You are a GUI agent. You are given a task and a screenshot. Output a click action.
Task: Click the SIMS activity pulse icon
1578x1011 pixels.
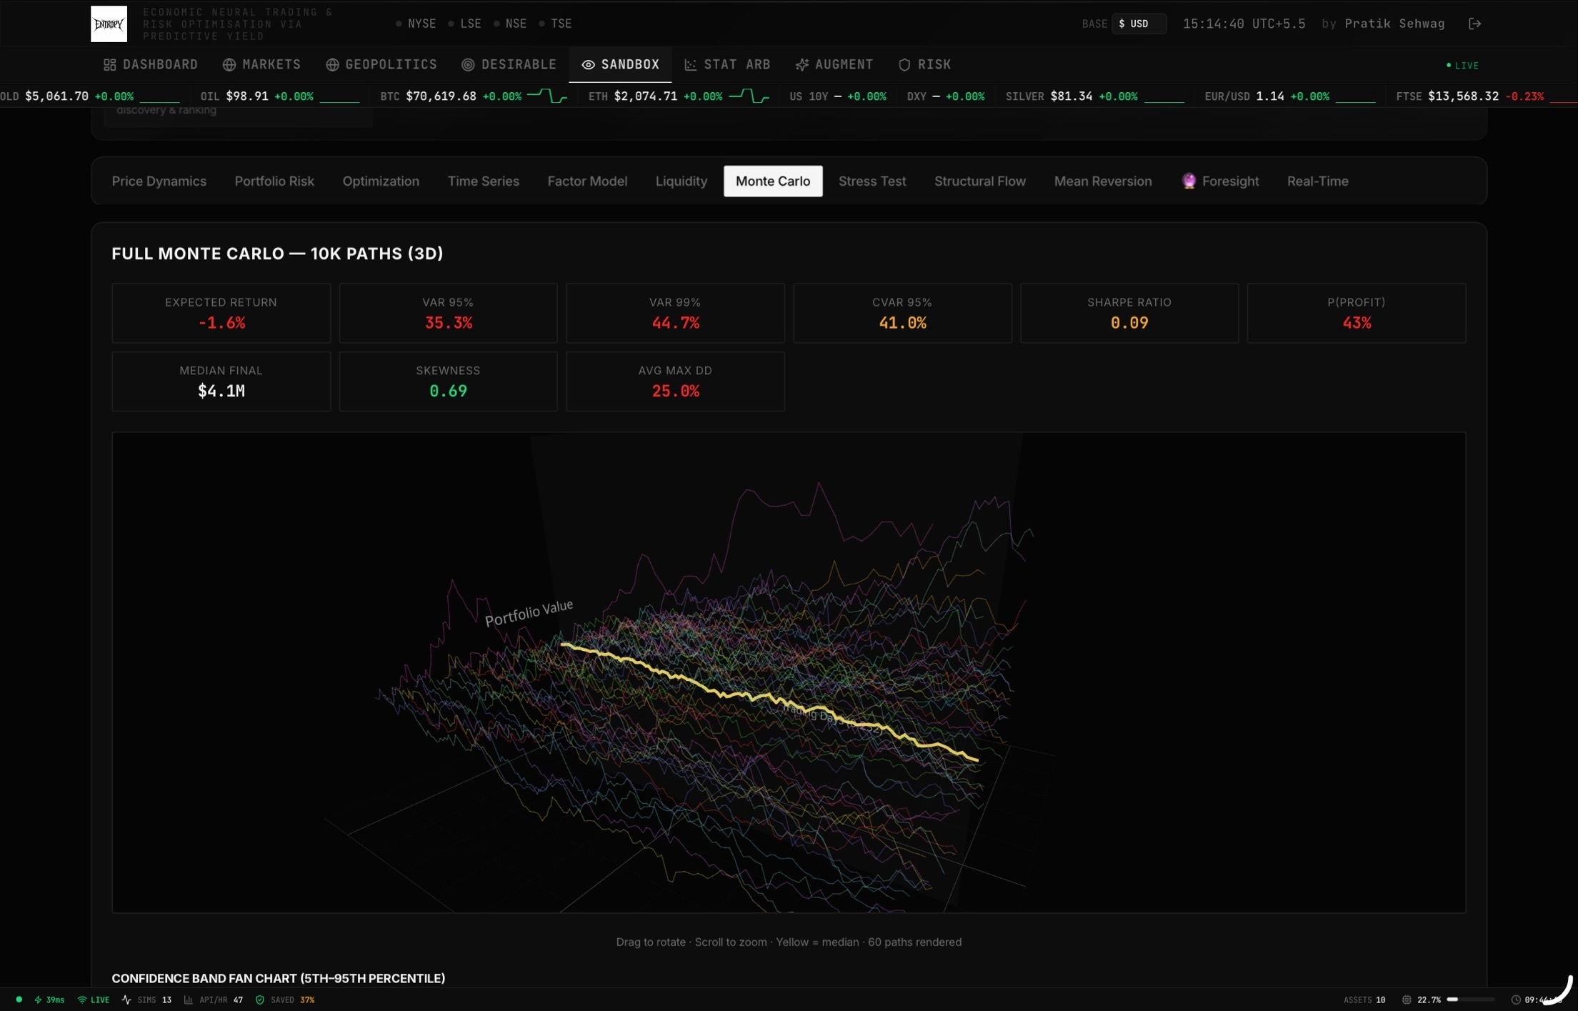tap(126, 1000)
